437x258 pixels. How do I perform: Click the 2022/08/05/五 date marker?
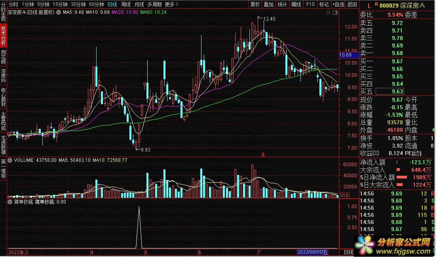point(312,252)
